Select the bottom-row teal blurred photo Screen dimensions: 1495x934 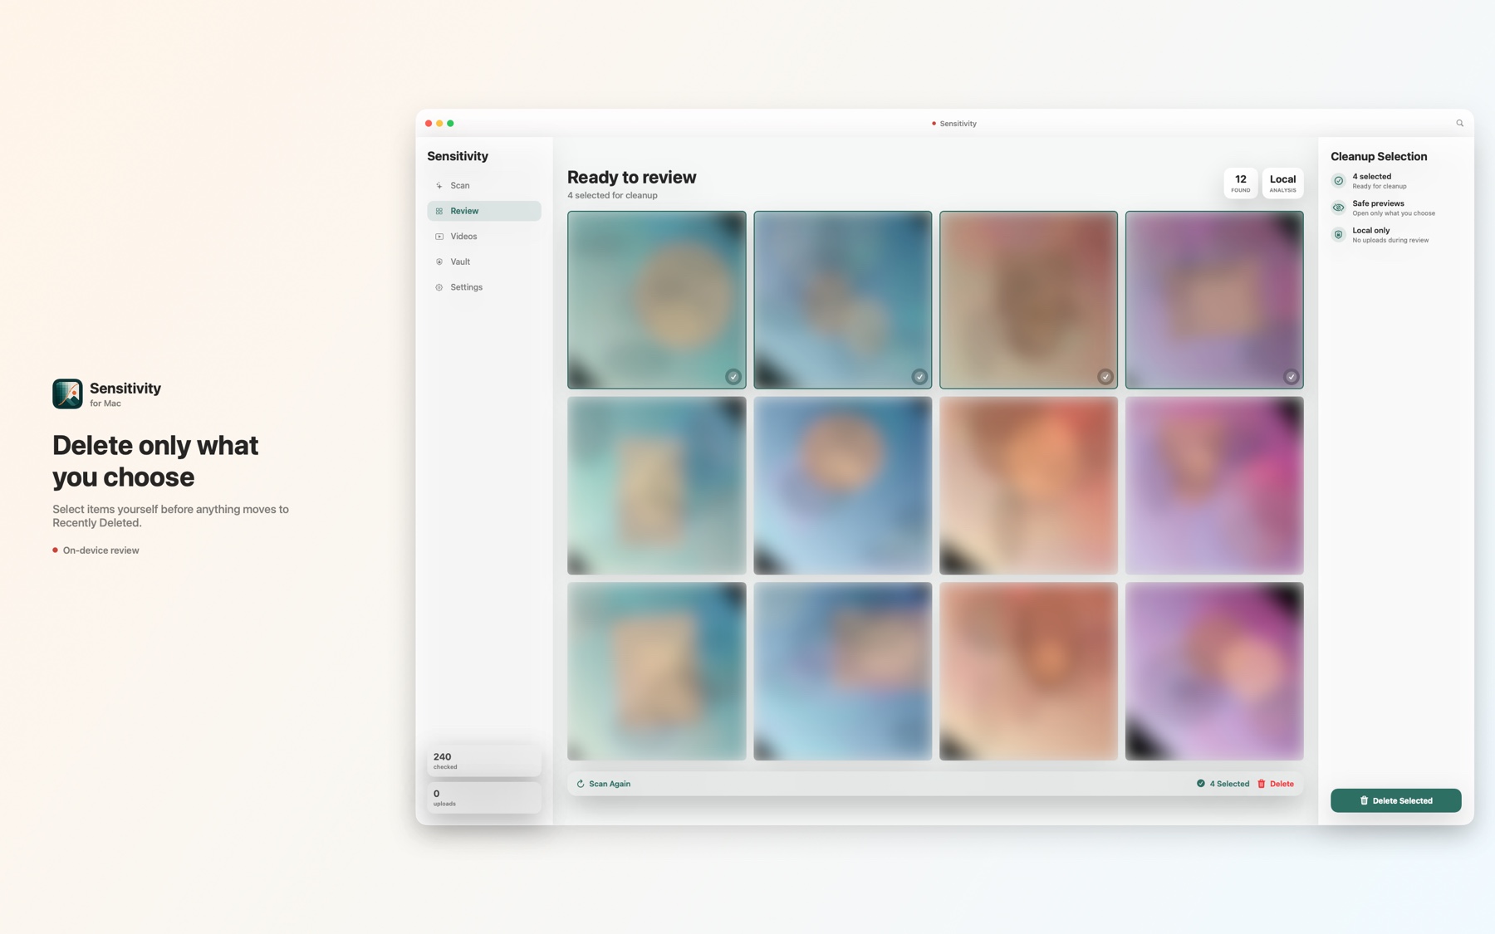point(657,671)
